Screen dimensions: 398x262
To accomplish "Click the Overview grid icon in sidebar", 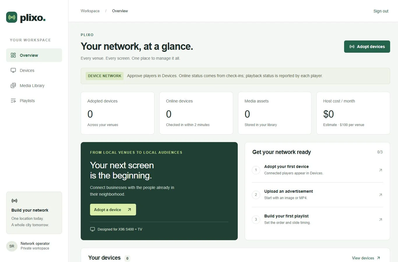I will [x=13, y=55].
